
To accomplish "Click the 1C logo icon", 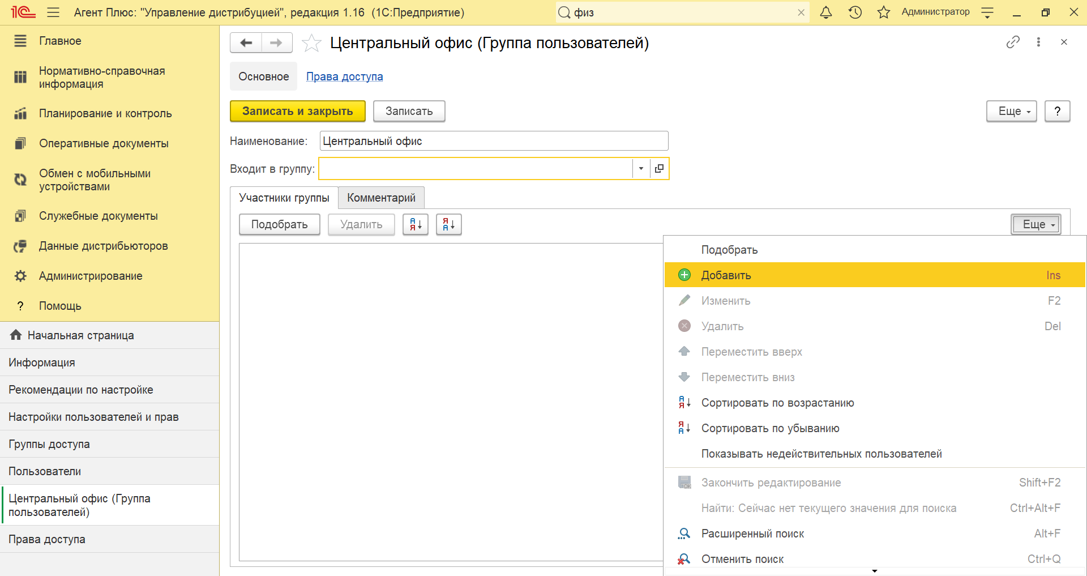I will [x=23, y=12].
